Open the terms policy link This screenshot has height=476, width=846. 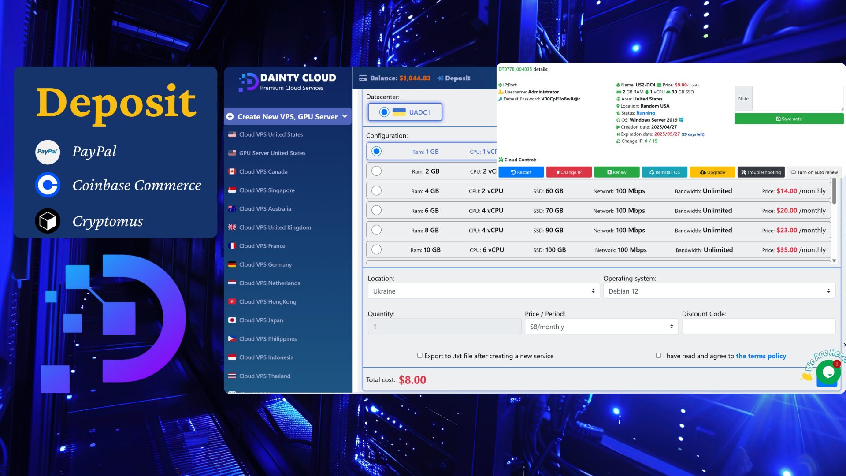click(x=761, y=356)
